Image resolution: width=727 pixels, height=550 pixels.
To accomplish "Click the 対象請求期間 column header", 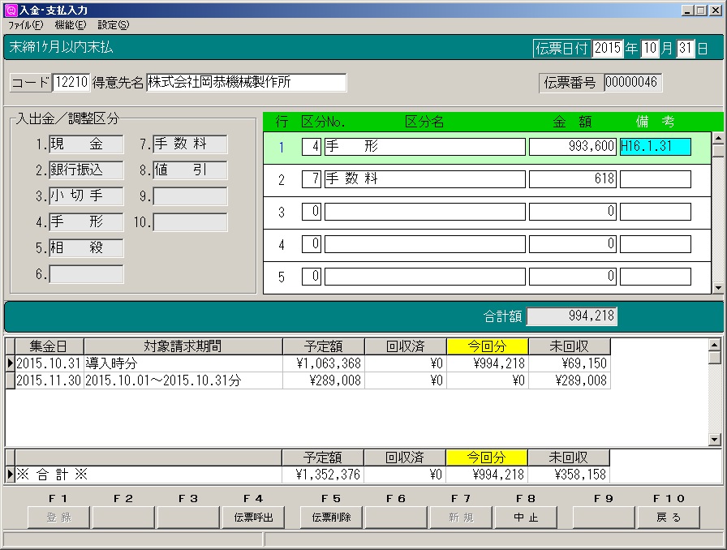I will point(183,346).
